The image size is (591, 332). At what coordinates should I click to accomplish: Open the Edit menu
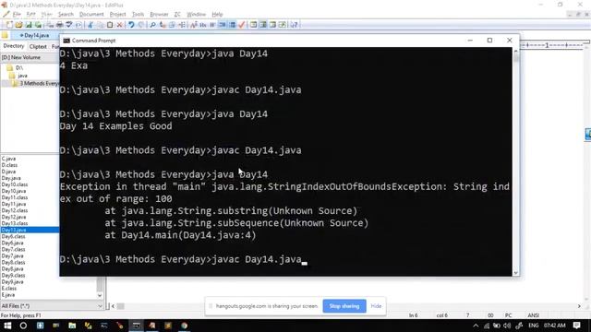[x=30, y=15]
